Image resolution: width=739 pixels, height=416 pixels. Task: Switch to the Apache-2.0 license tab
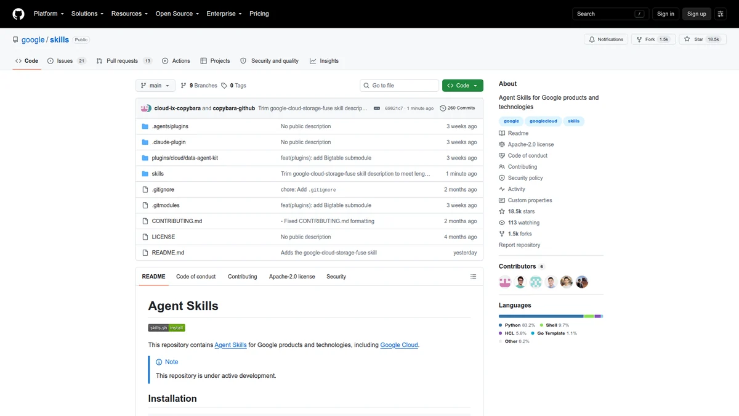(292, 277)
